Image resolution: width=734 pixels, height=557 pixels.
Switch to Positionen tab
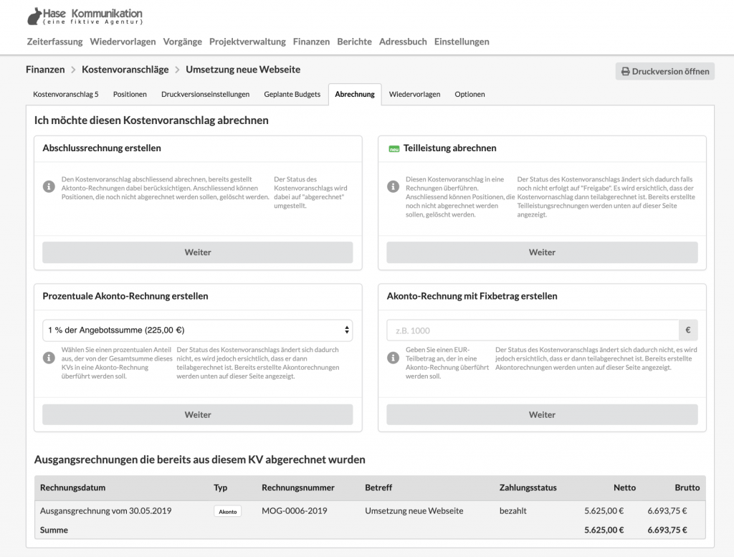click(130, 94)
